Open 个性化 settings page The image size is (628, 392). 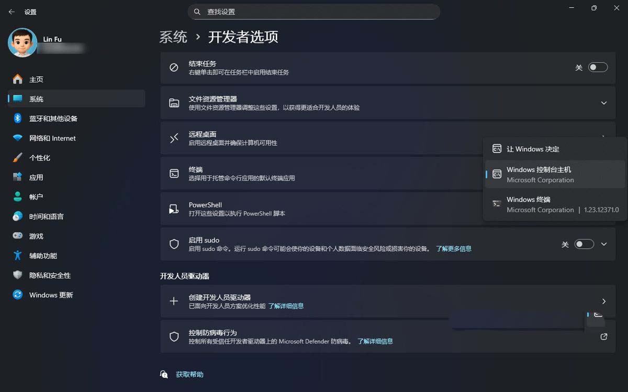tap(76, 158)
